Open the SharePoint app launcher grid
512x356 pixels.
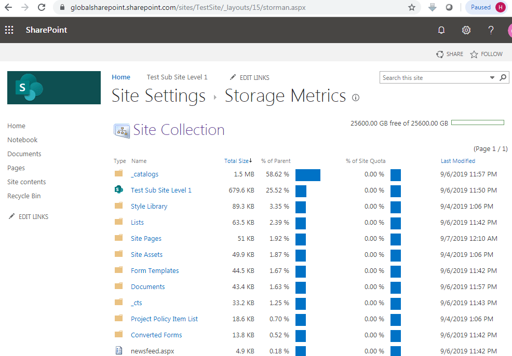[9, 30]
